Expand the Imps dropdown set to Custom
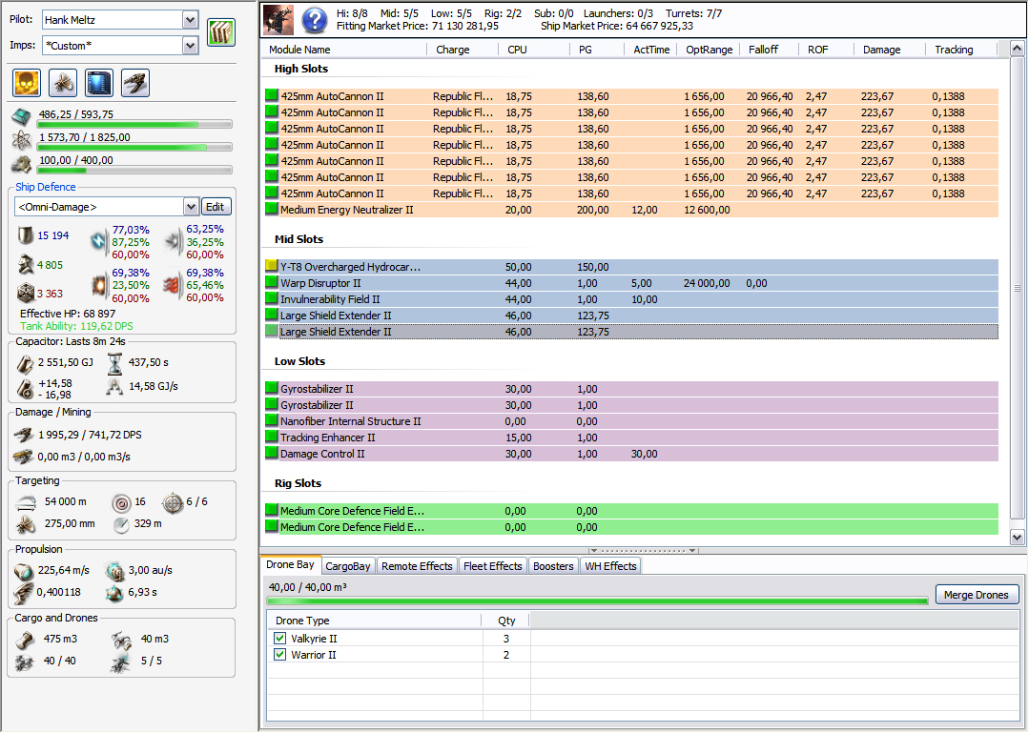This screenshot has height=733, width=1029. tap(189, 45)
